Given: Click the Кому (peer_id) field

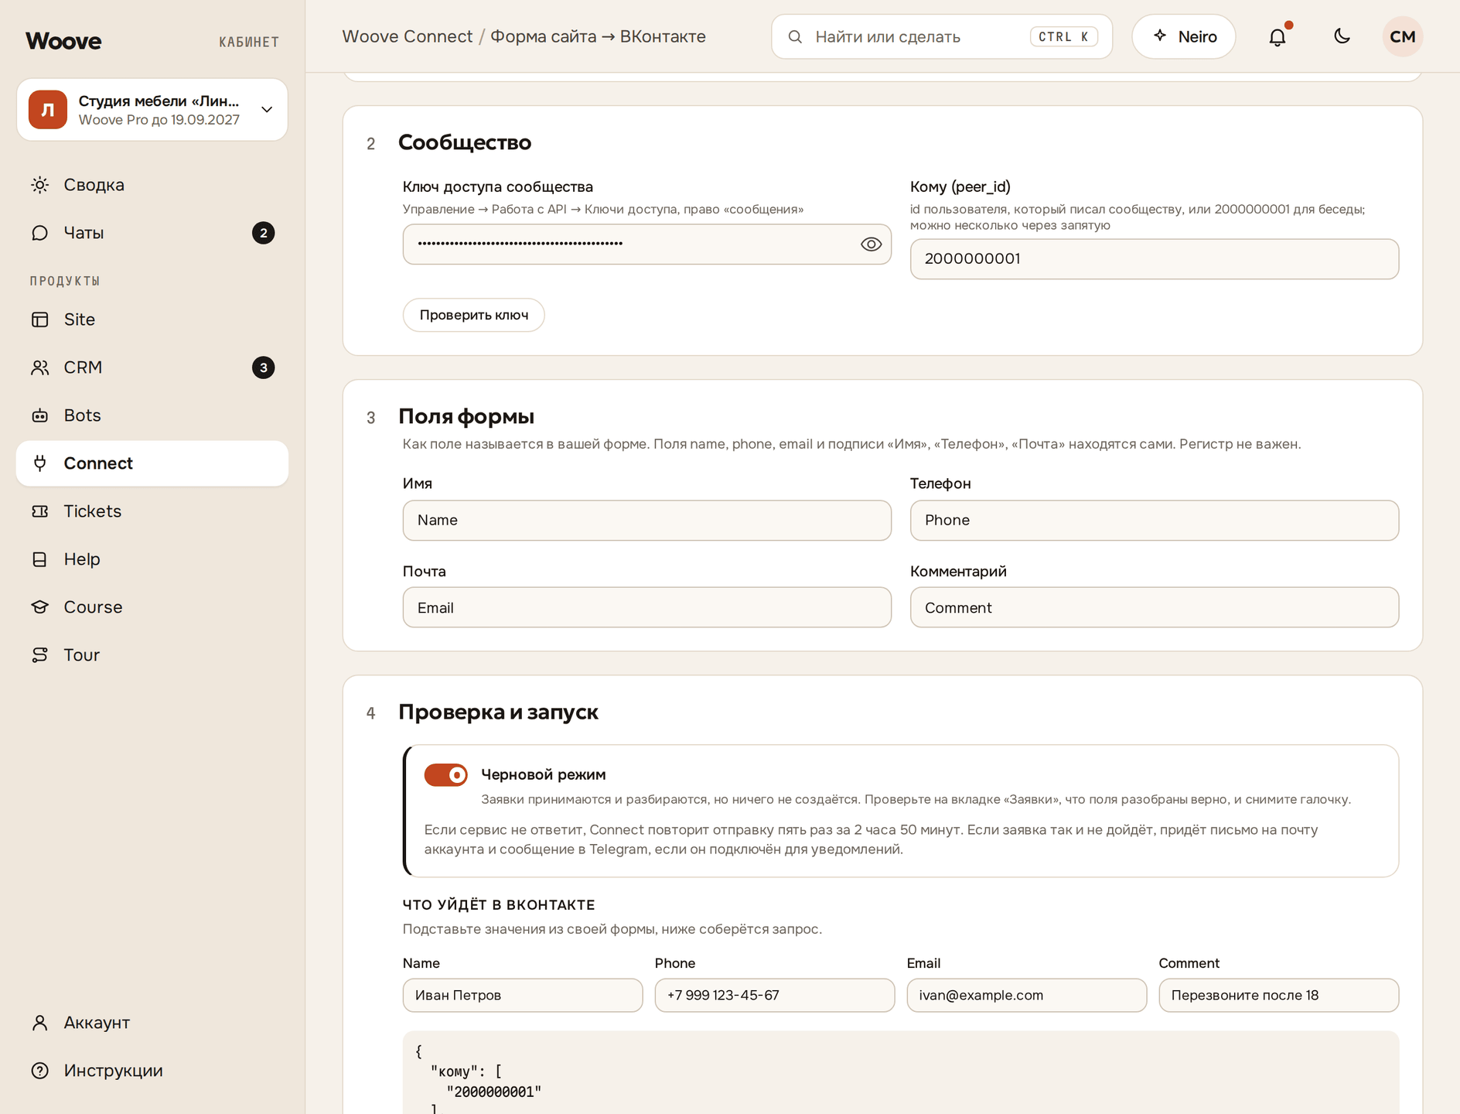Looking at the screenshot, I should point(1155,259).
